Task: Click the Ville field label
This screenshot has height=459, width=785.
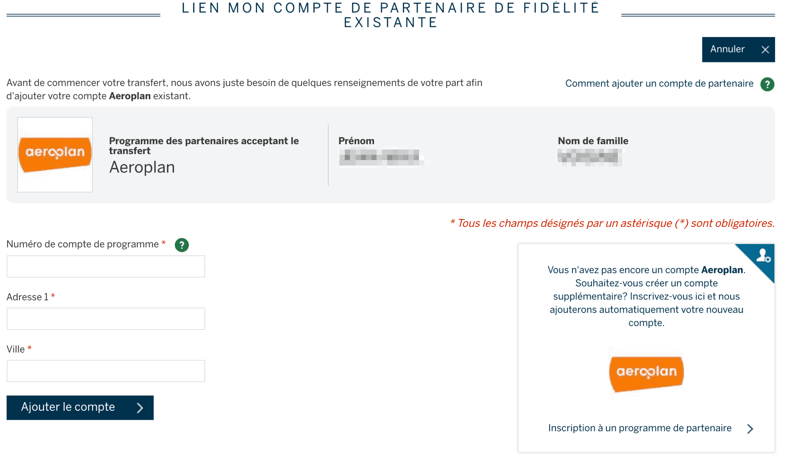Action: [16, 349]
